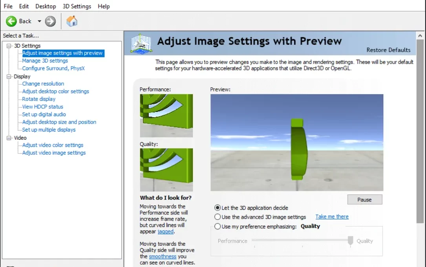The height and width of the screenshot is (267, 426).
Task: Click the green Back arrow icon
Action: [x=11, y=21]
